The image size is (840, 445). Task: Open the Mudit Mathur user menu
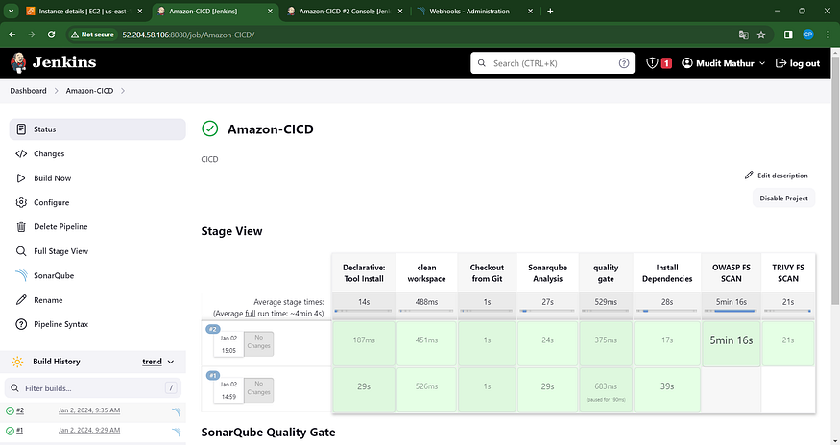click(x=723, y=63)
